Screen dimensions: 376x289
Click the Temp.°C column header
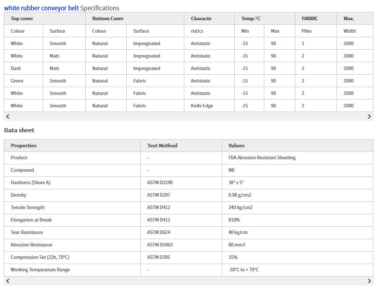251,19
